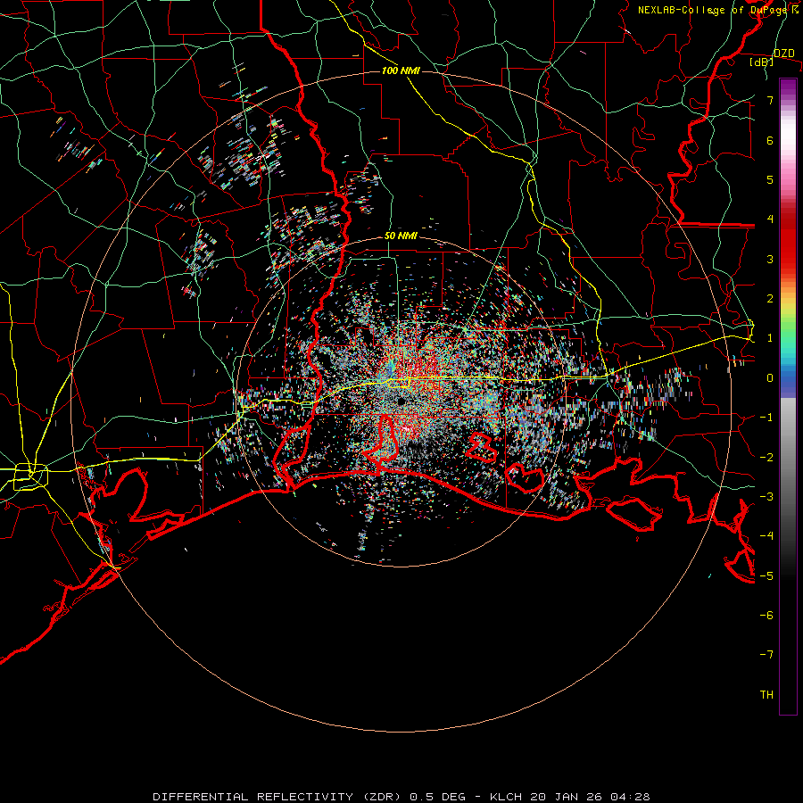803x803 pixels.
Task: Click the ZDR color scale bar
Action: 788,396
